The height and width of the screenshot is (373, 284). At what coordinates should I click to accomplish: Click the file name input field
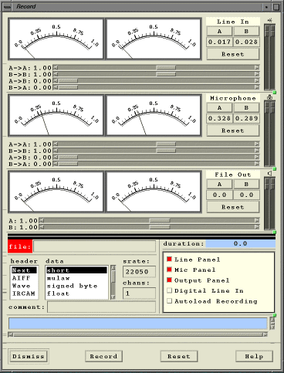[x=94, y=246]
